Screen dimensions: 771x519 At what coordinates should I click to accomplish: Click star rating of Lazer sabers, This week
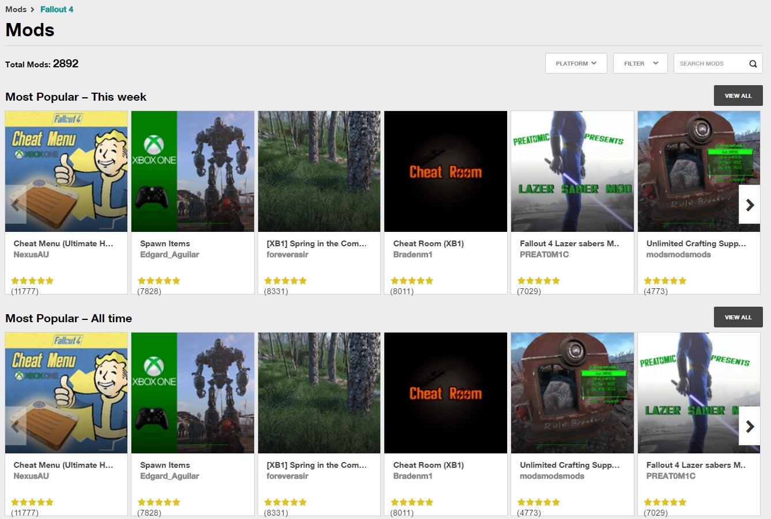(539, 281)
